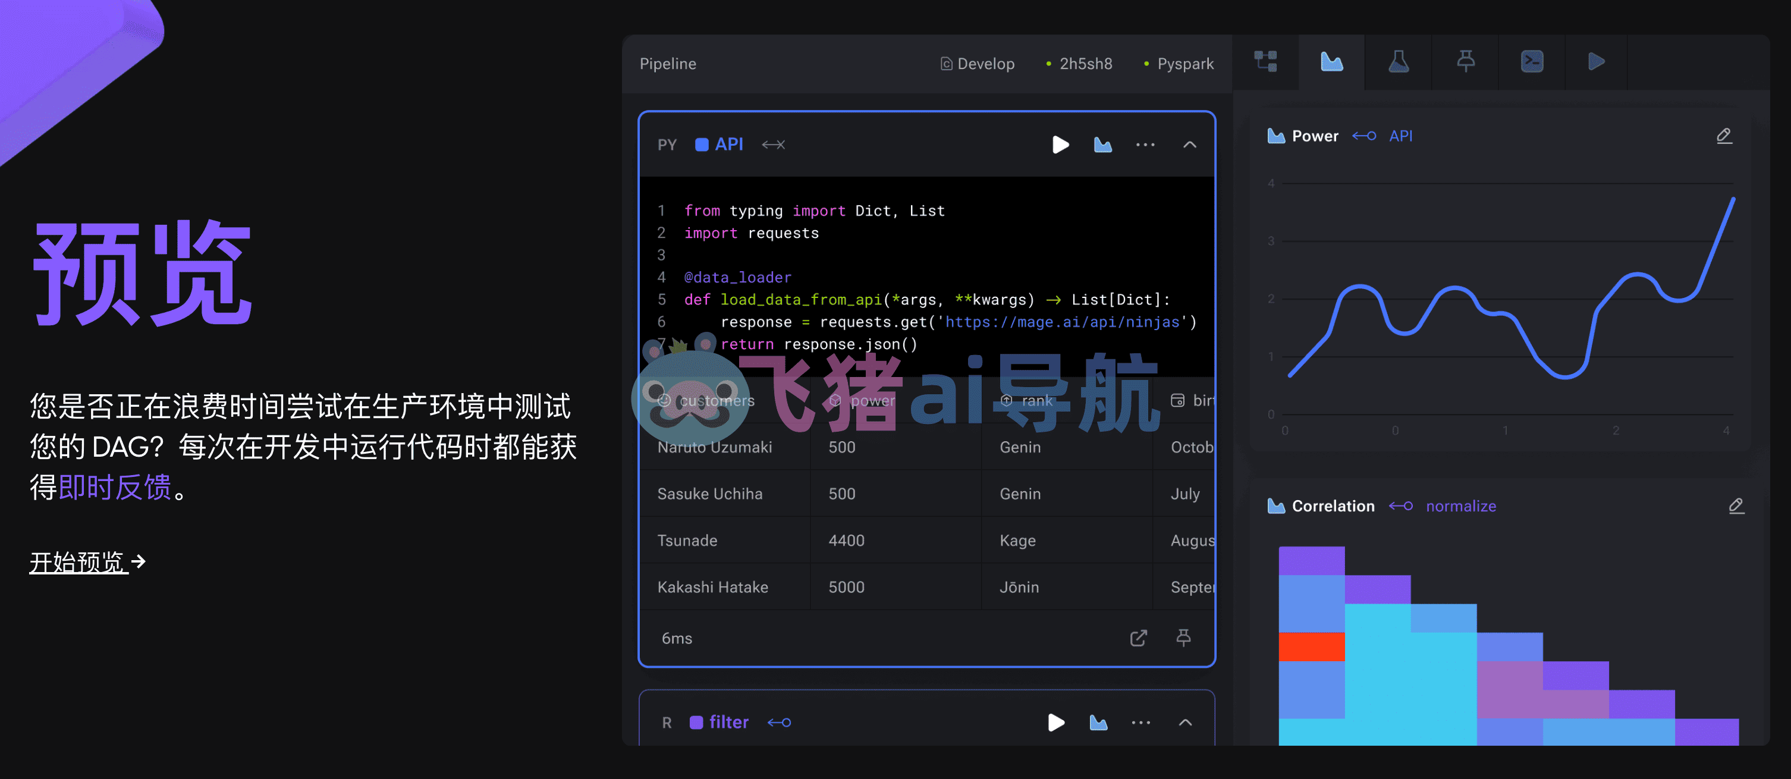
Task: Open chart icon in API block header
Action: (x=1102, y=145)
